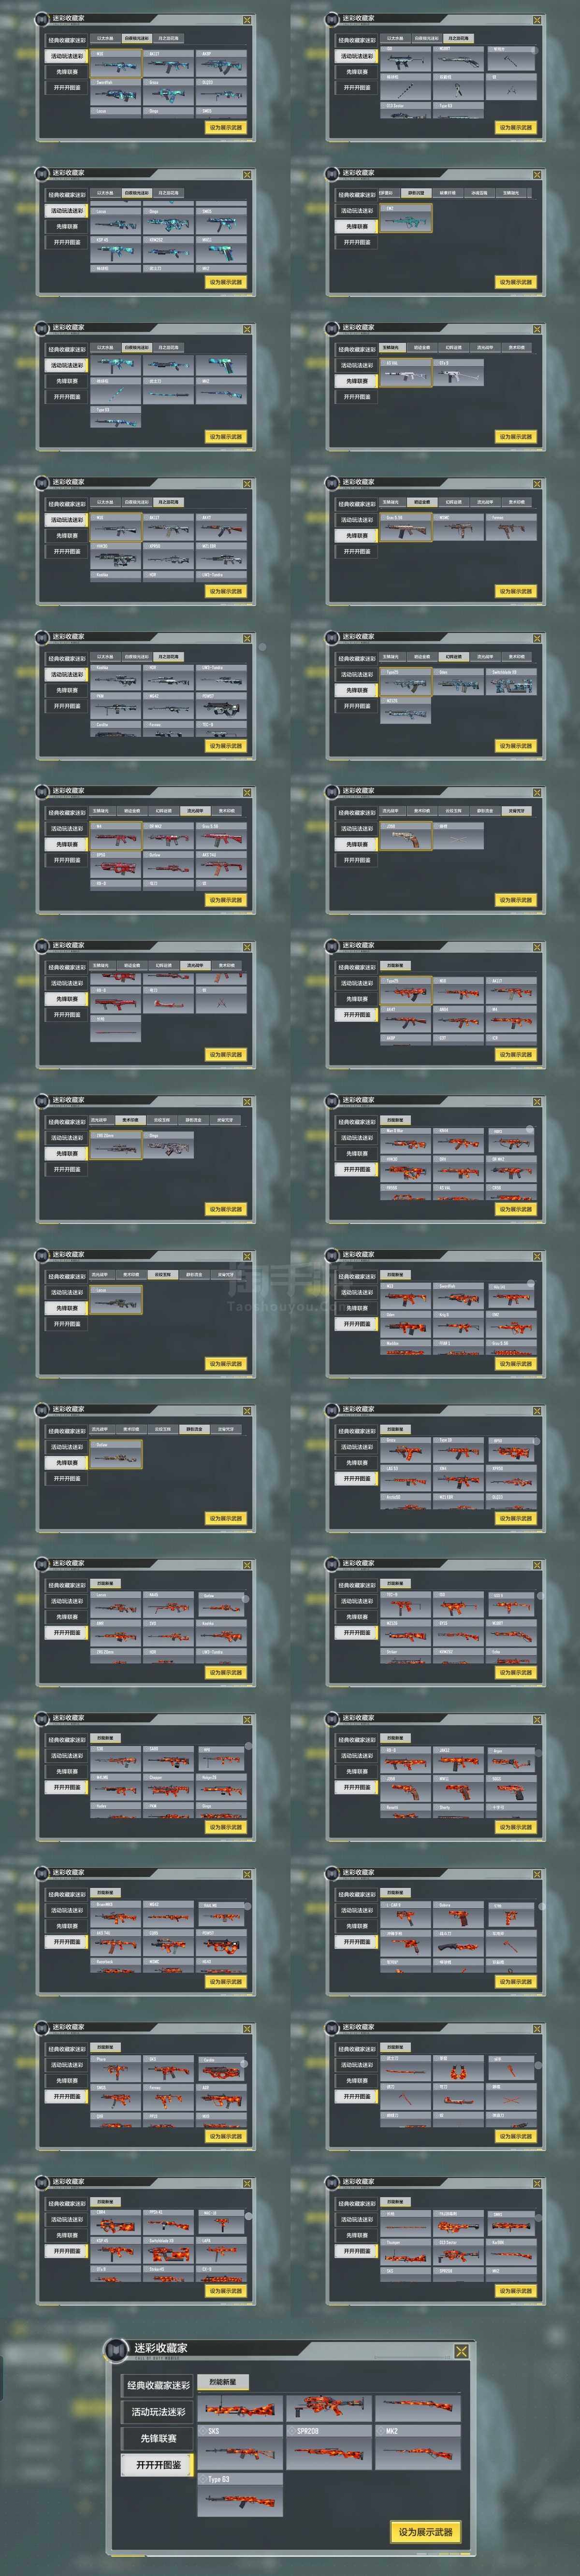Select the 先锋联赛 category in the large panel
The image size is (580, 2576).
158,2438
